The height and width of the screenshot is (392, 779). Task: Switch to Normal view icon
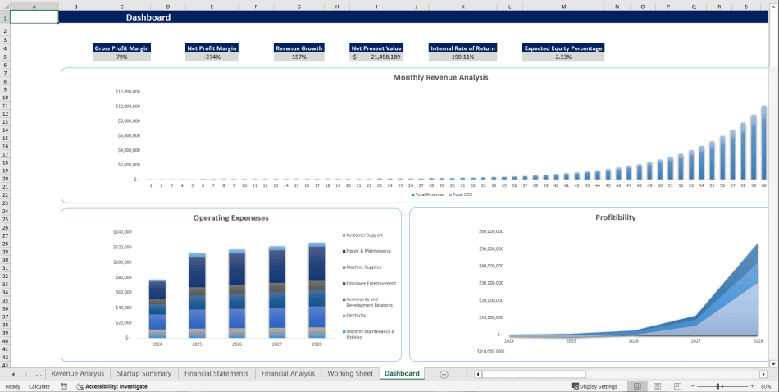pyautogui.click(x=636, y=386)
